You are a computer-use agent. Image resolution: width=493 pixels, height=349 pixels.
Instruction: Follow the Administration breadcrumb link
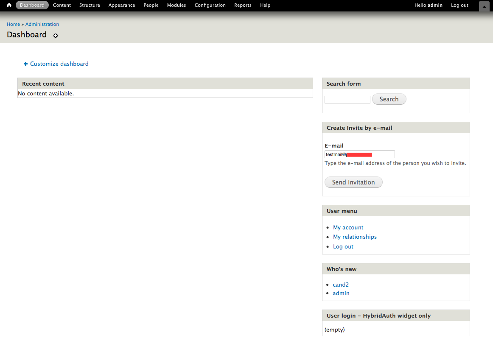point(42,24)
